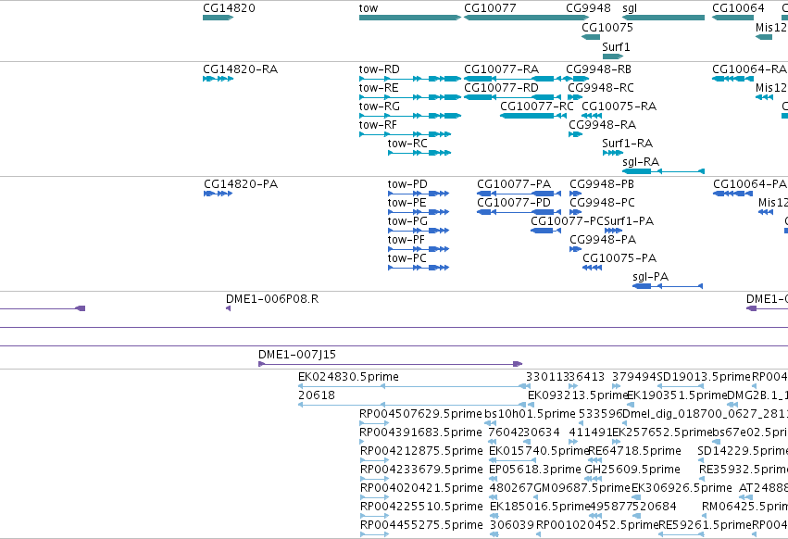Click protein tow-PD
The width and height of the screenshot is (788, 539).
419,194
